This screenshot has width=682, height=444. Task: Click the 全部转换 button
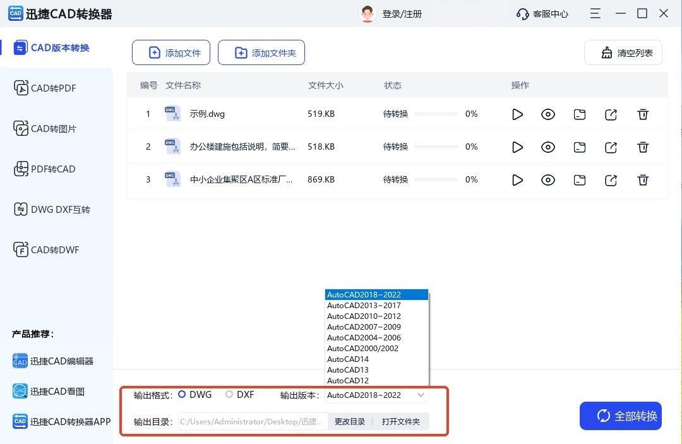tap(620, 416)
